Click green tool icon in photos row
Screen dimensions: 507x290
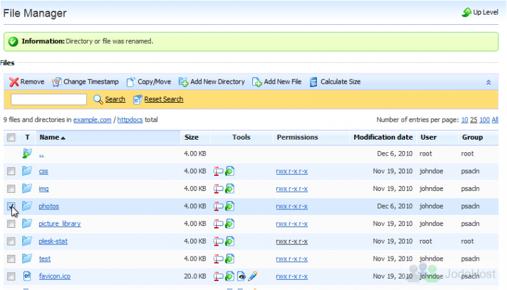(229, 206)
